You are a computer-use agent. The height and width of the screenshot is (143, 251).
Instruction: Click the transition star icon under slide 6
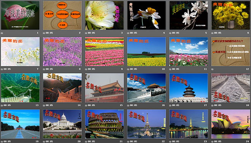click(212, 33)
